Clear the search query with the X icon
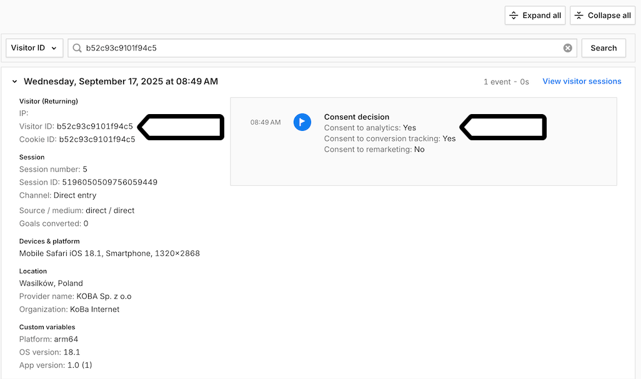 (x=567, y=47)
